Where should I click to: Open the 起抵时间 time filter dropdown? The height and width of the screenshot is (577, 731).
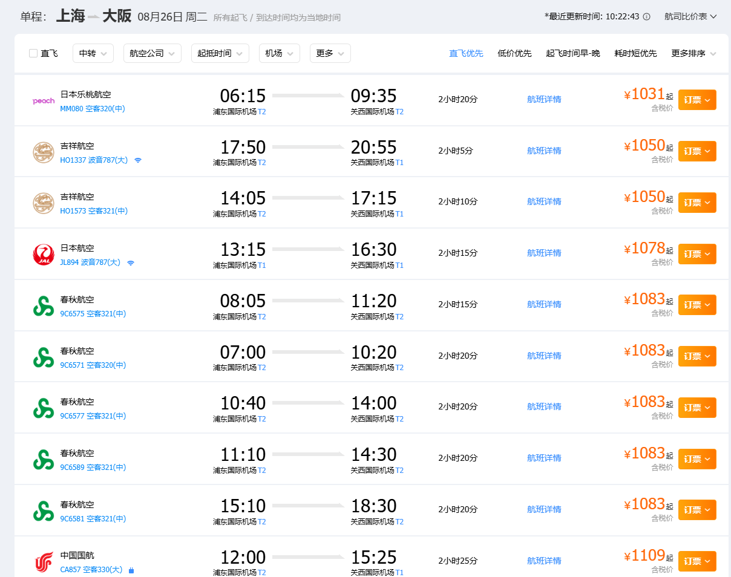point(220,53)
